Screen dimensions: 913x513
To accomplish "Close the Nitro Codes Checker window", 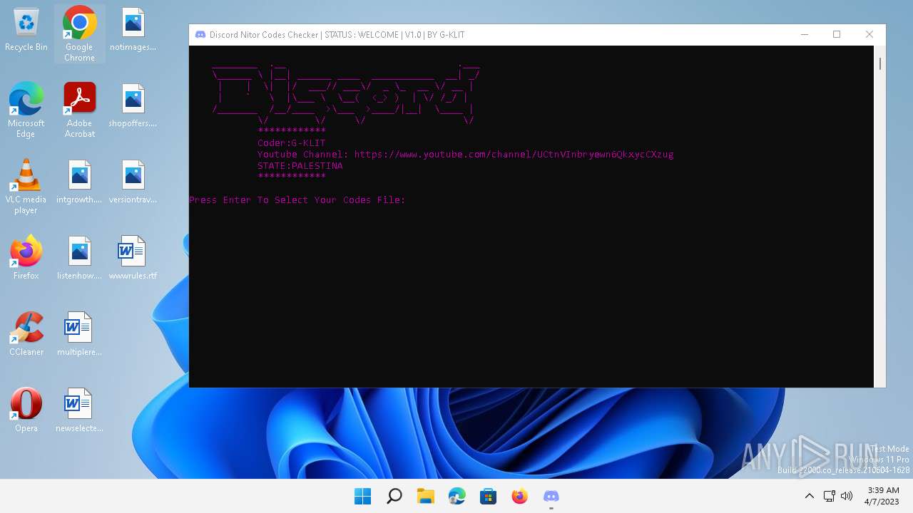I will pyautogui.click(x=869, y=34).
